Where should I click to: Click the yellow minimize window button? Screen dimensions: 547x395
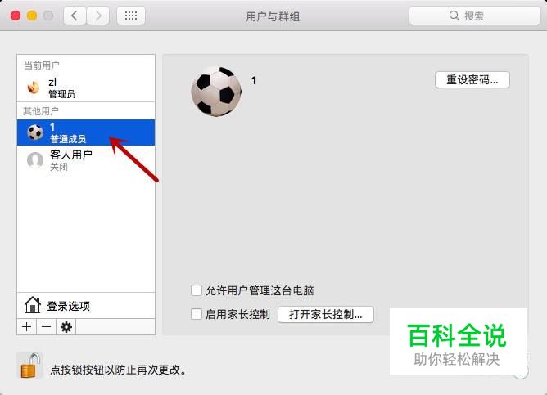[32, 16]
